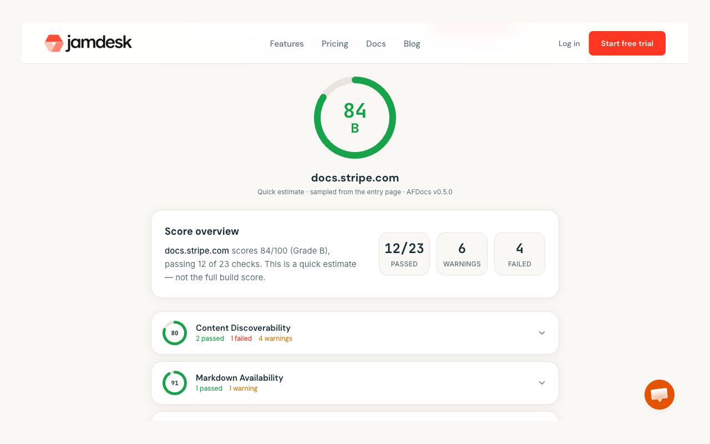710x444 pixels.
Task: Go to the Pricing page
Action: click(335, 44)
